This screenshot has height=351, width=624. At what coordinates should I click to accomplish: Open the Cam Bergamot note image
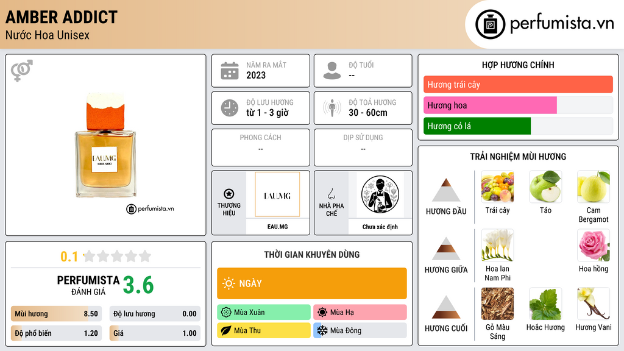click(x=594, y=186)
